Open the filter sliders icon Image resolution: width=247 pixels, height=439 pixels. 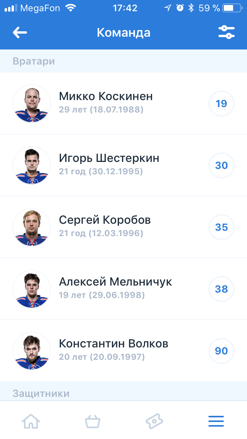(227, 32)
